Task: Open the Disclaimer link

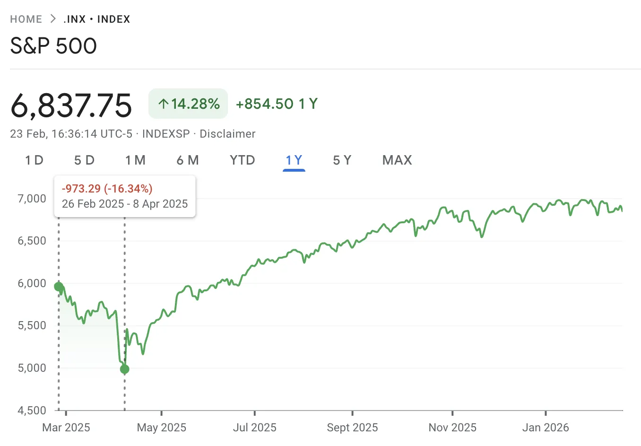Action: (227, 134)
